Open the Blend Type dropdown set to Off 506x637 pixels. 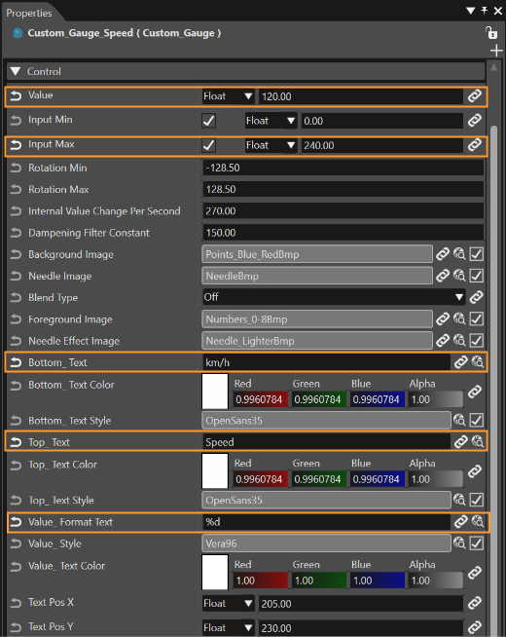coord(334,297)
